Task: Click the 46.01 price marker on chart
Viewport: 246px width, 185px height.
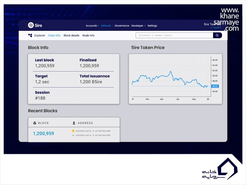Action: (215, 86)
